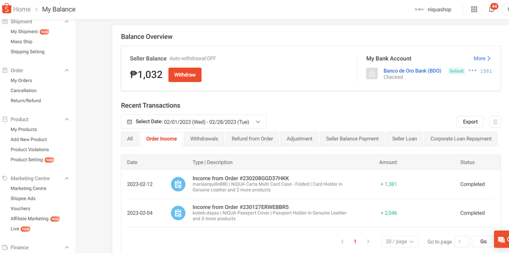Open the notifications bell icon
The image size is (509, 253).
[491, 9]
